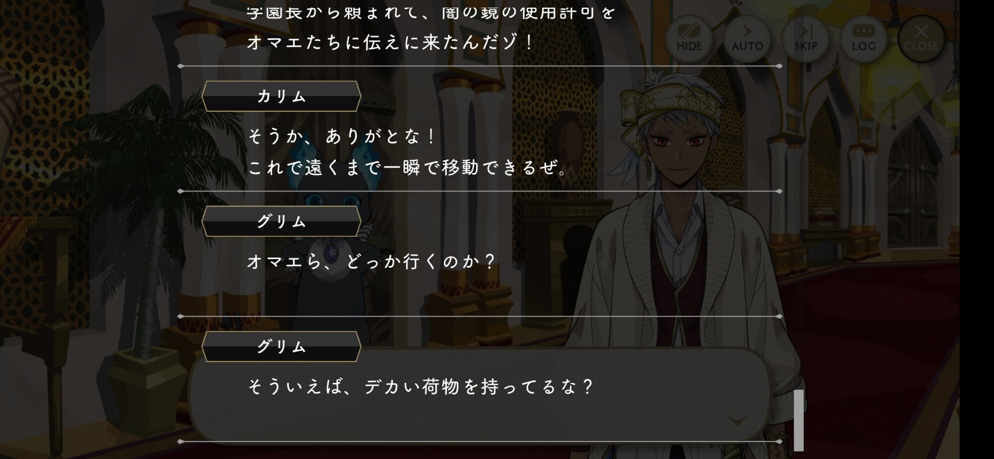Tap the current line 'そういえば、デカい荷物を持ってるな？'
The height and width of the screenshot is (459, 994).
[x=420, y=386]
